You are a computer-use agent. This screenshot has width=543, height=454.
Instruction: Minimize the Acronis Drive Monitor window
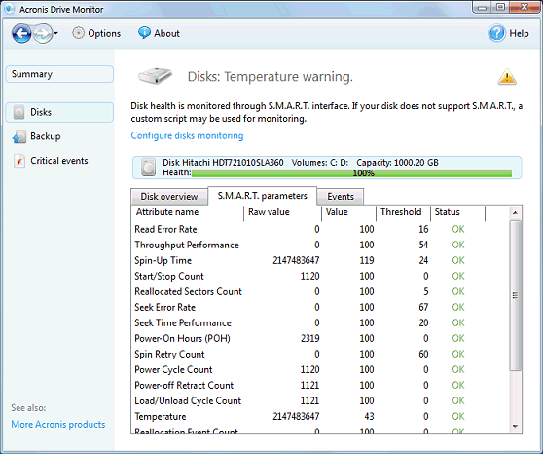pyautogui.click(x=482, y=7)
